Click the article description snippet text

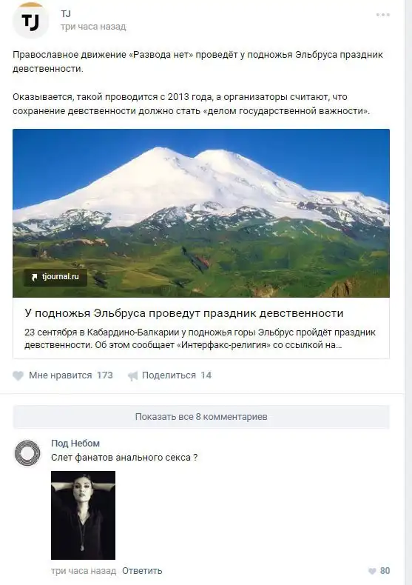click(x=200, y=338)
